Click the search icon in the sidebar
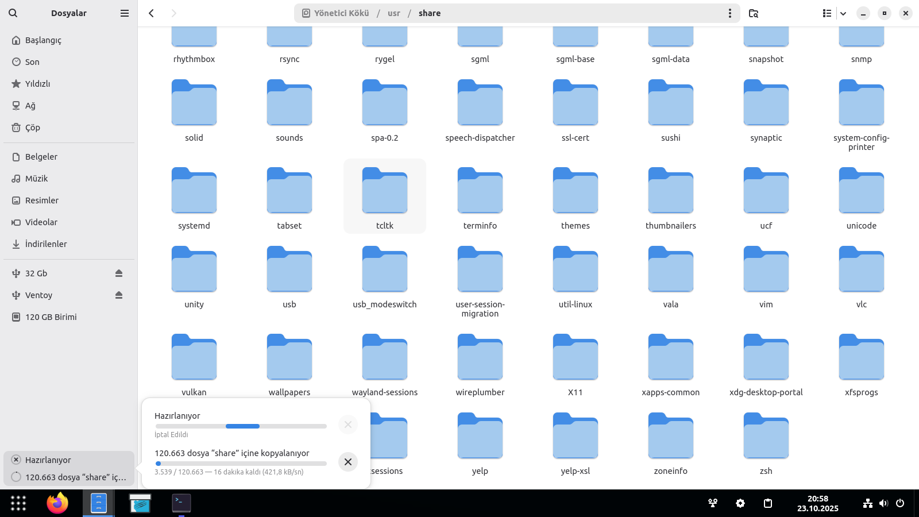The height and width of the screenshot is (517, 919). click(x=13, y=13)
